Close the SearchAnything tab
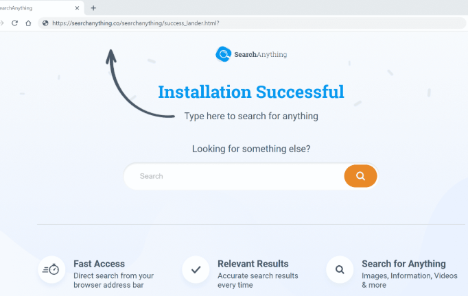The width and height of the screenshot is (468, 296). pyautogui.click(x=77, y=8)
